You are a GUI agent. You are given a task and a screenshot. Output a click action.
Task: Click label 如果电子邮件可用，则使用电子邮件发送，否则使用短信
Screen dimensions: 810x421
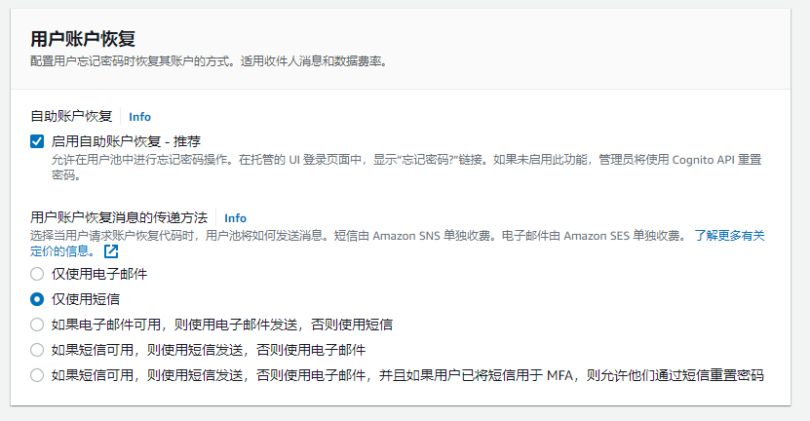coord(221,325)
